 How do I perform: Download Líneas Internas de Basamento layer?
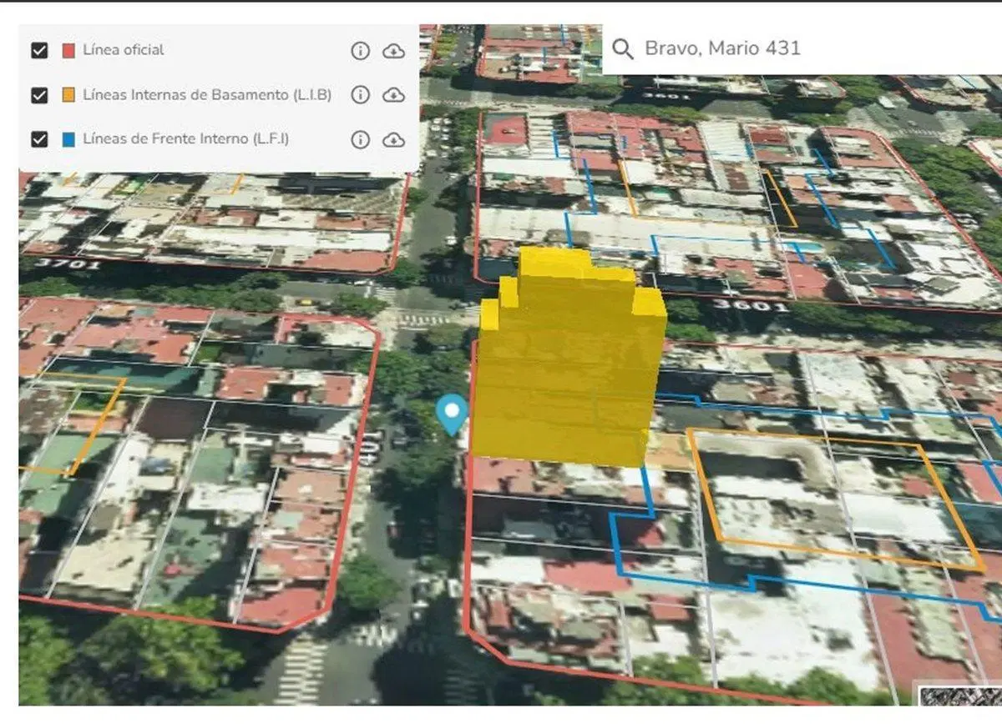[x=393, y=95]
